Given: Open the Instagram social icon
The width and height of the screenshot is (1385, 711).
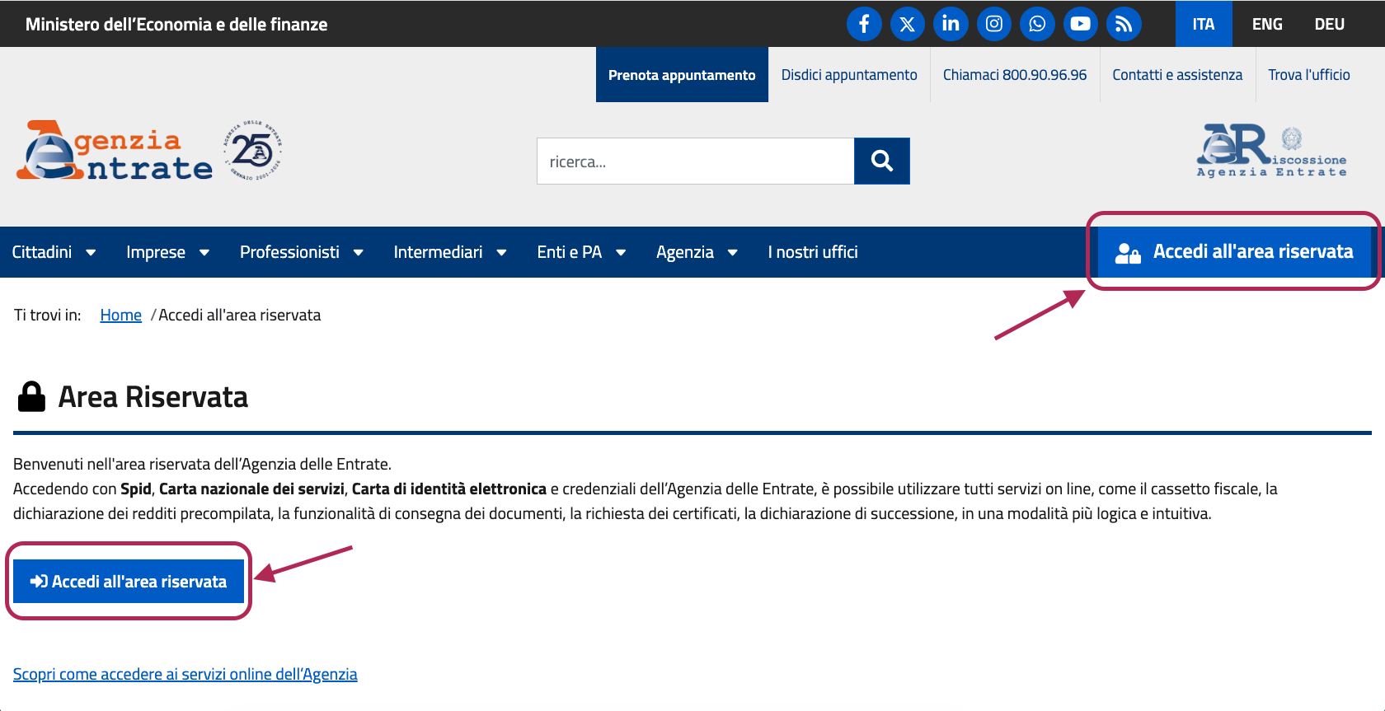Looking at the screenshot, I should pos(994,24).
